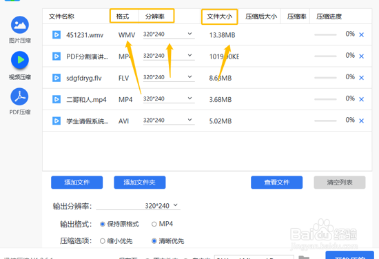Remove 二哥和人.mp4 from the list
Image resolution: width=379 pixels, height=259 pixels.
361,99
